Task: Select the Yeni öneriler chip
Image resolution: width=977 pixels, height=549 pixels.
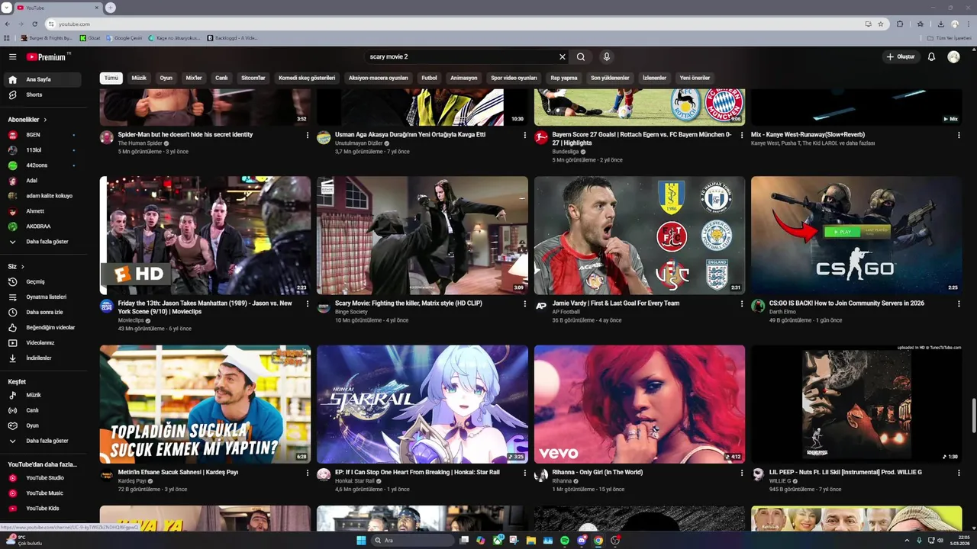Action: (x=695, y=78)
